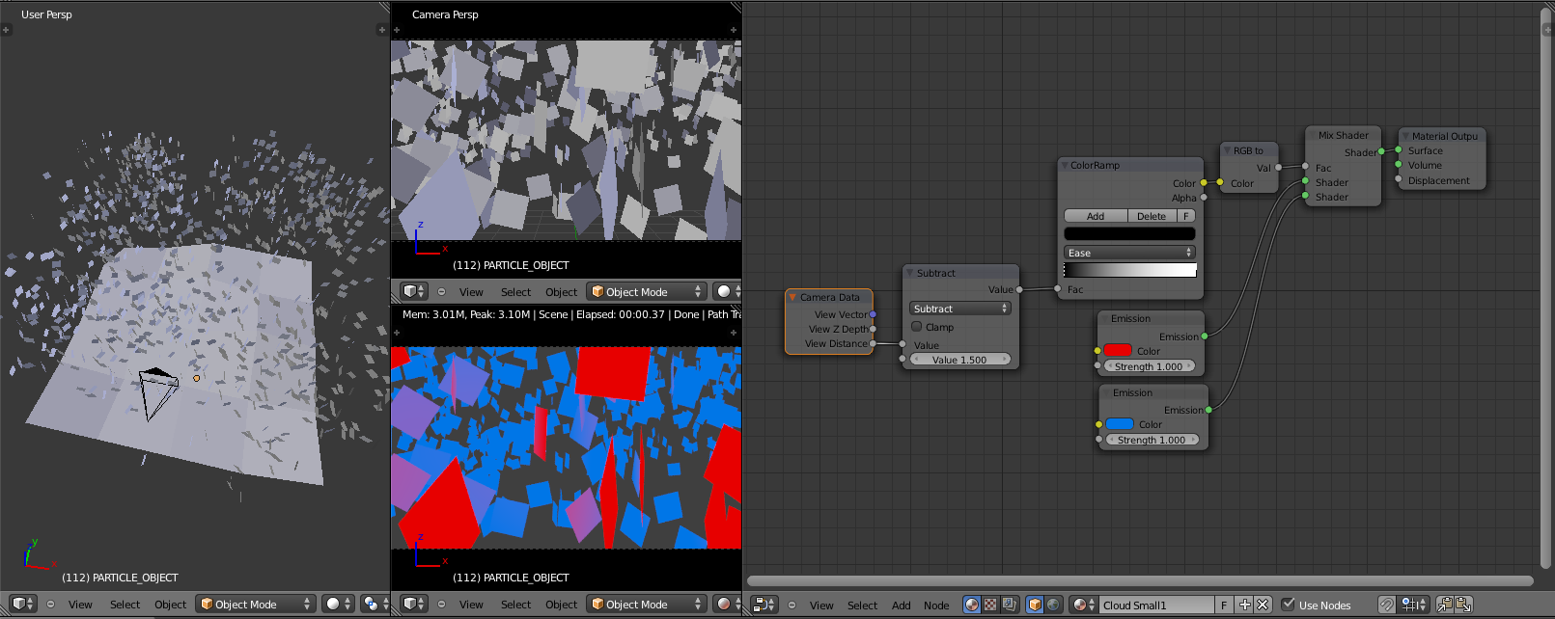Collapse the Camera Data node
Screen dimensions: 1555x619
tap(792, 297)
